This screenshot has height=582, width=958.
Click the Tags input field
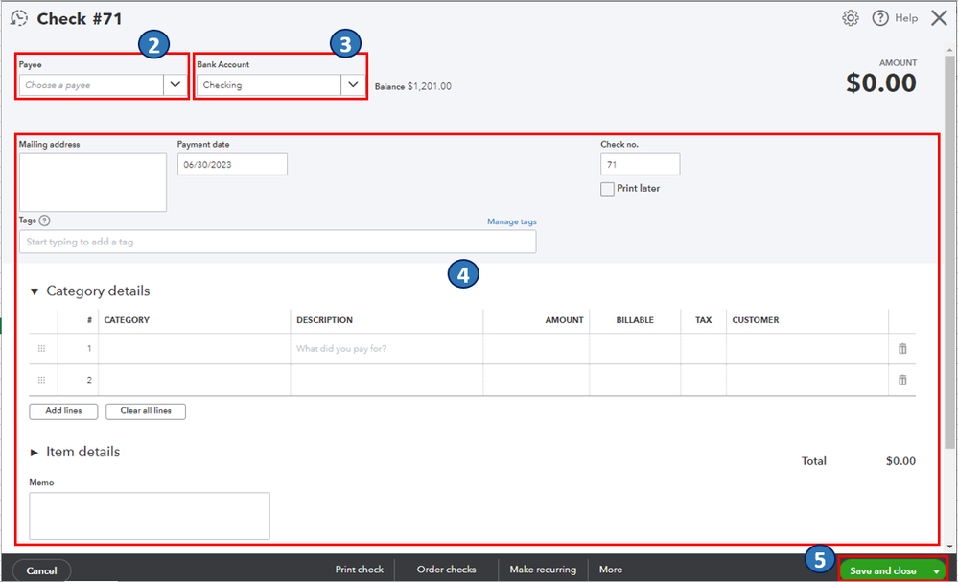point(277,242)
